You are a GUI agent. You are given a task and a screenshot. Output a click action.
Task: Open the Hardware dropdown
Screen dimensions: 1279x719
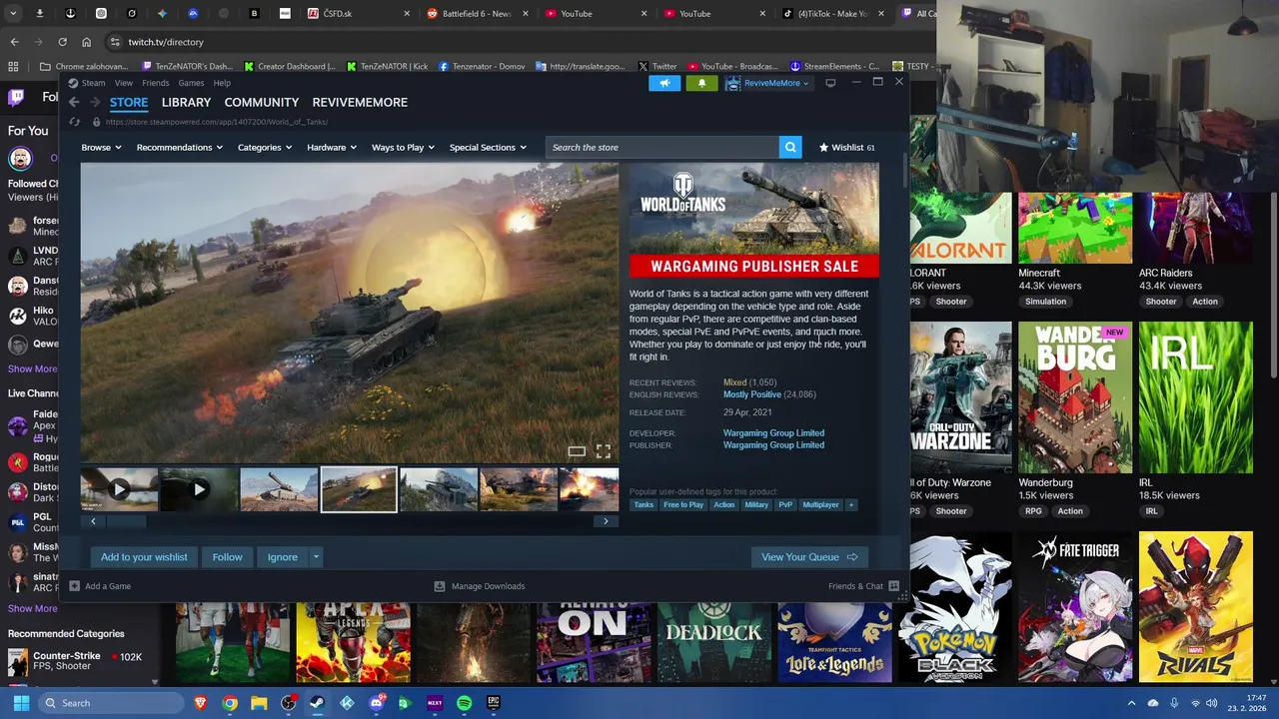(332, 147)
